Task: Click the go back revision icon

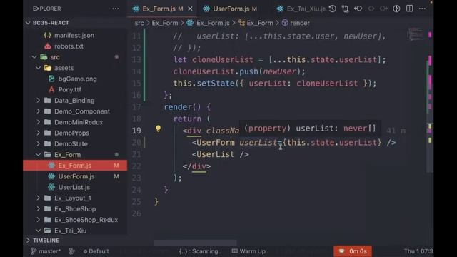Action: click(x=358, y=9)
